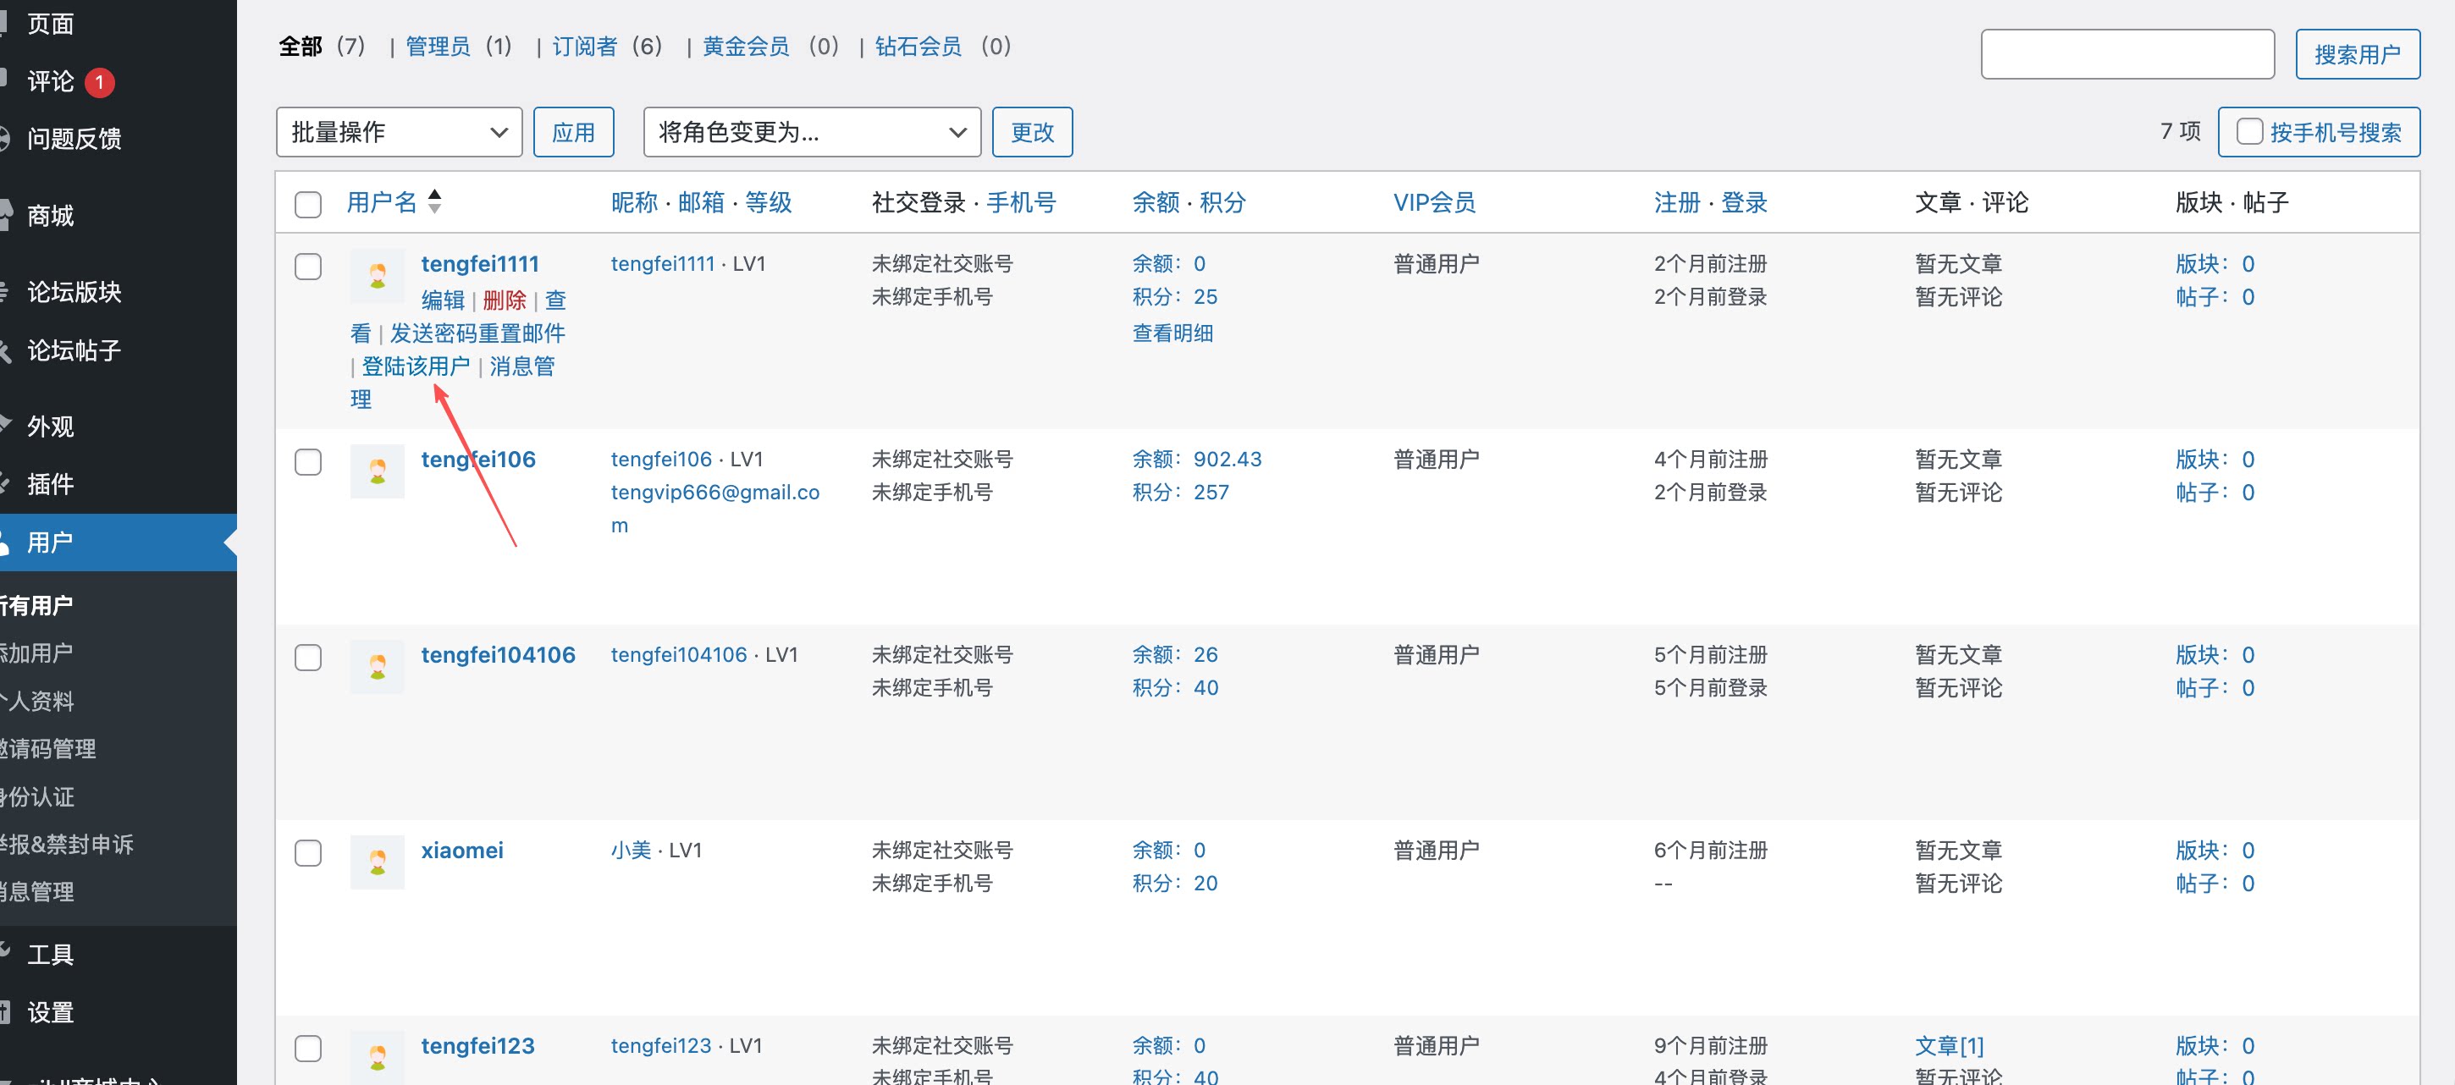
Task: Toggle the select-all checkbox in table header
Action: pos(308,205)
